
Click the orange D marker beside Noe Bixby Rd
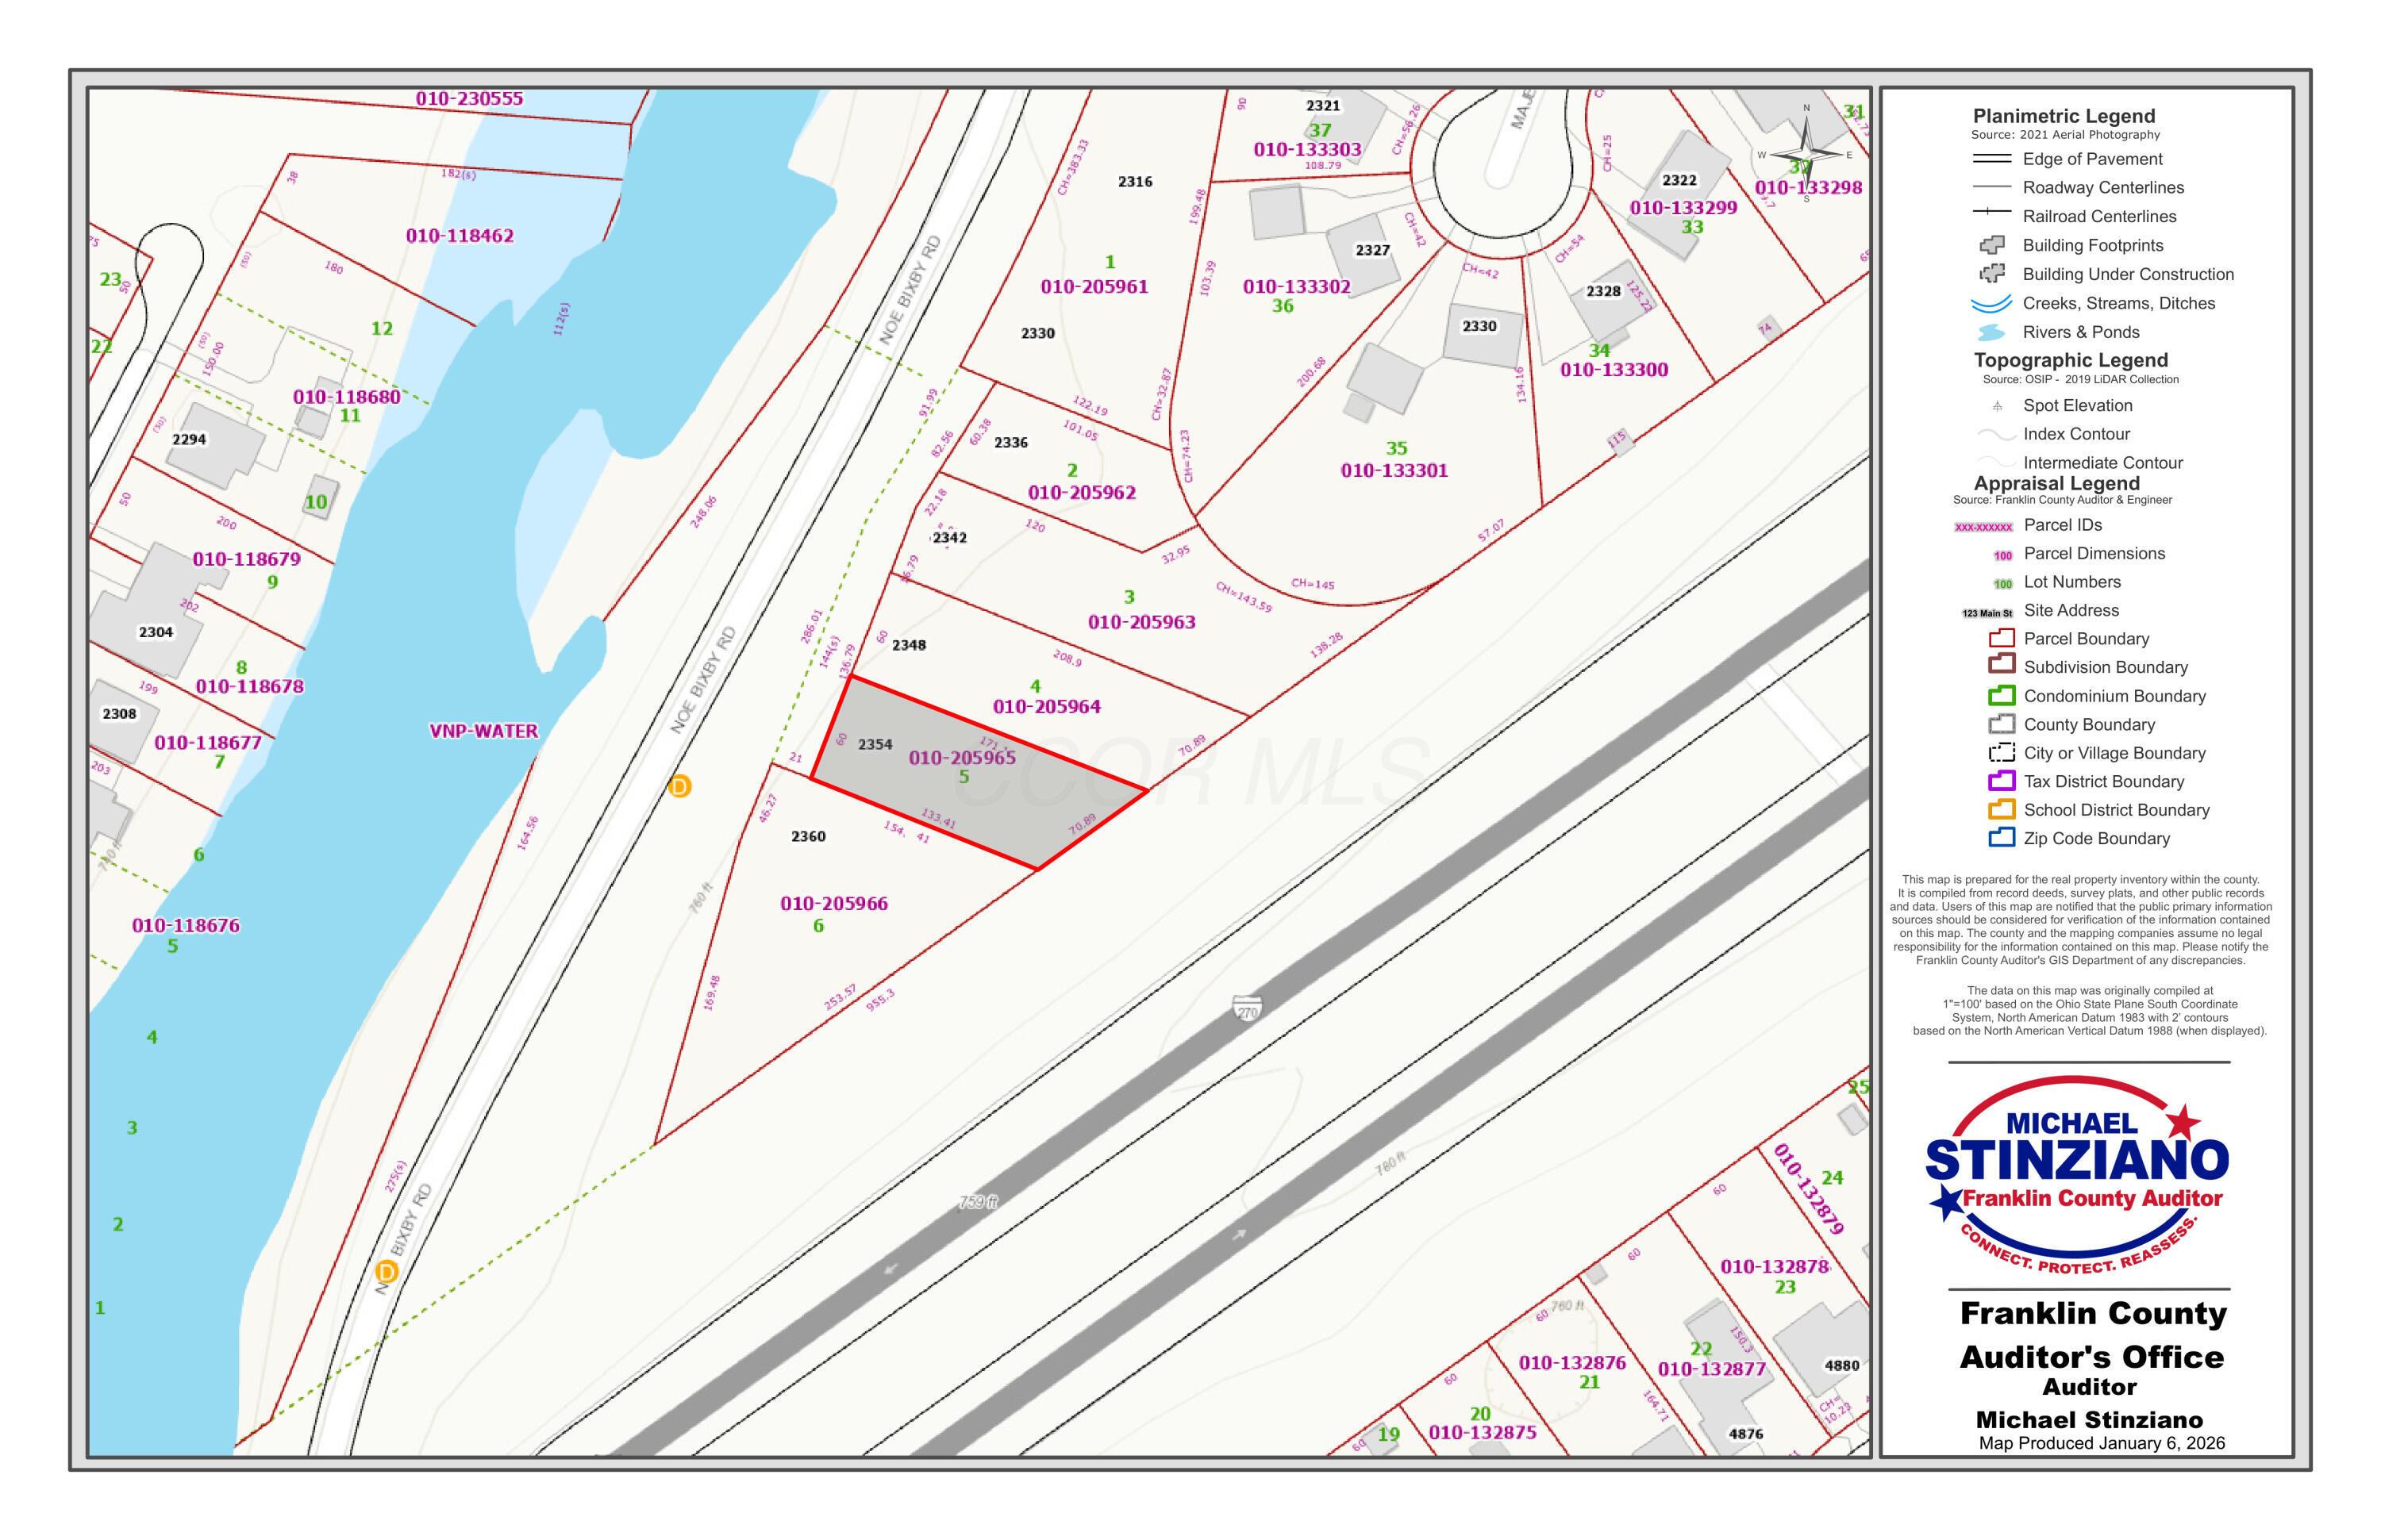(x=679, y=787)
